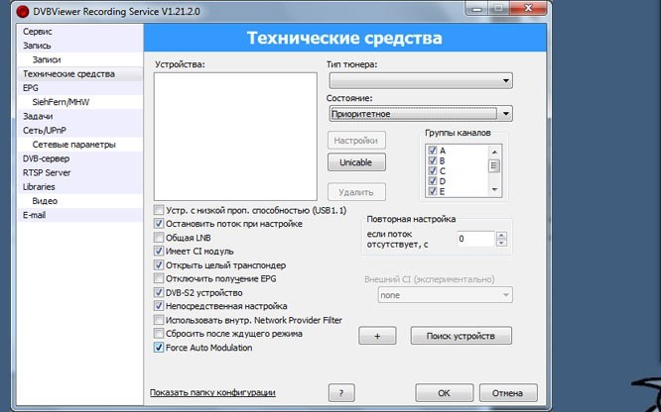The image size is (661, 412).
Task: Decrease the stream missing seconds spinner
Action: 501,243
